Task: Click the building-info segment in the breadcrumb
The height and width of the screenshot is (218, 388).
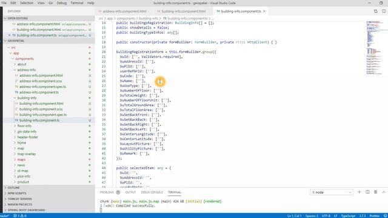Action: (149, 19)
